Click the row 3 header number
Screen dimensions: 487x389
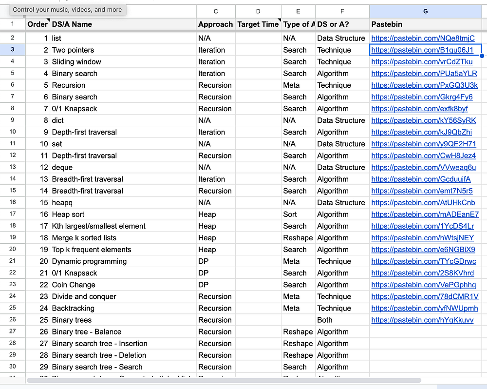[13, 50]
